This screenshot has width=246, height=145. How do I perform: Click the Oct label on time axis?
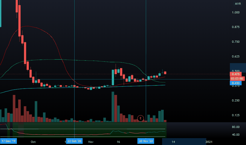[x=33, y=142]
